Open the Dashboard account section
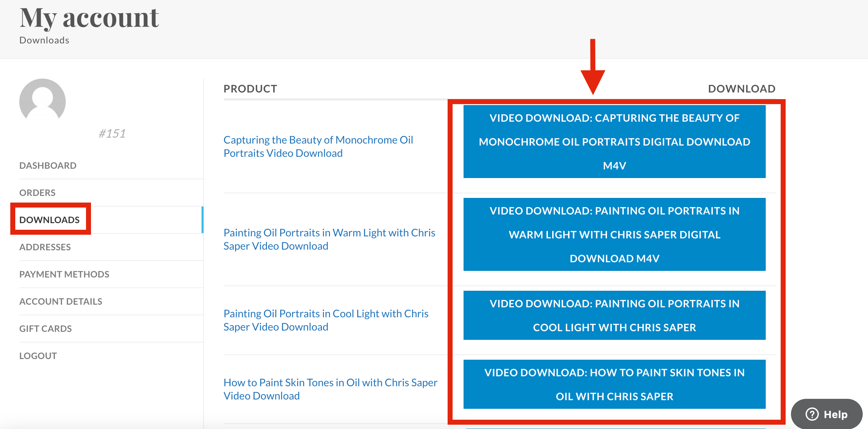 [48, 165]
